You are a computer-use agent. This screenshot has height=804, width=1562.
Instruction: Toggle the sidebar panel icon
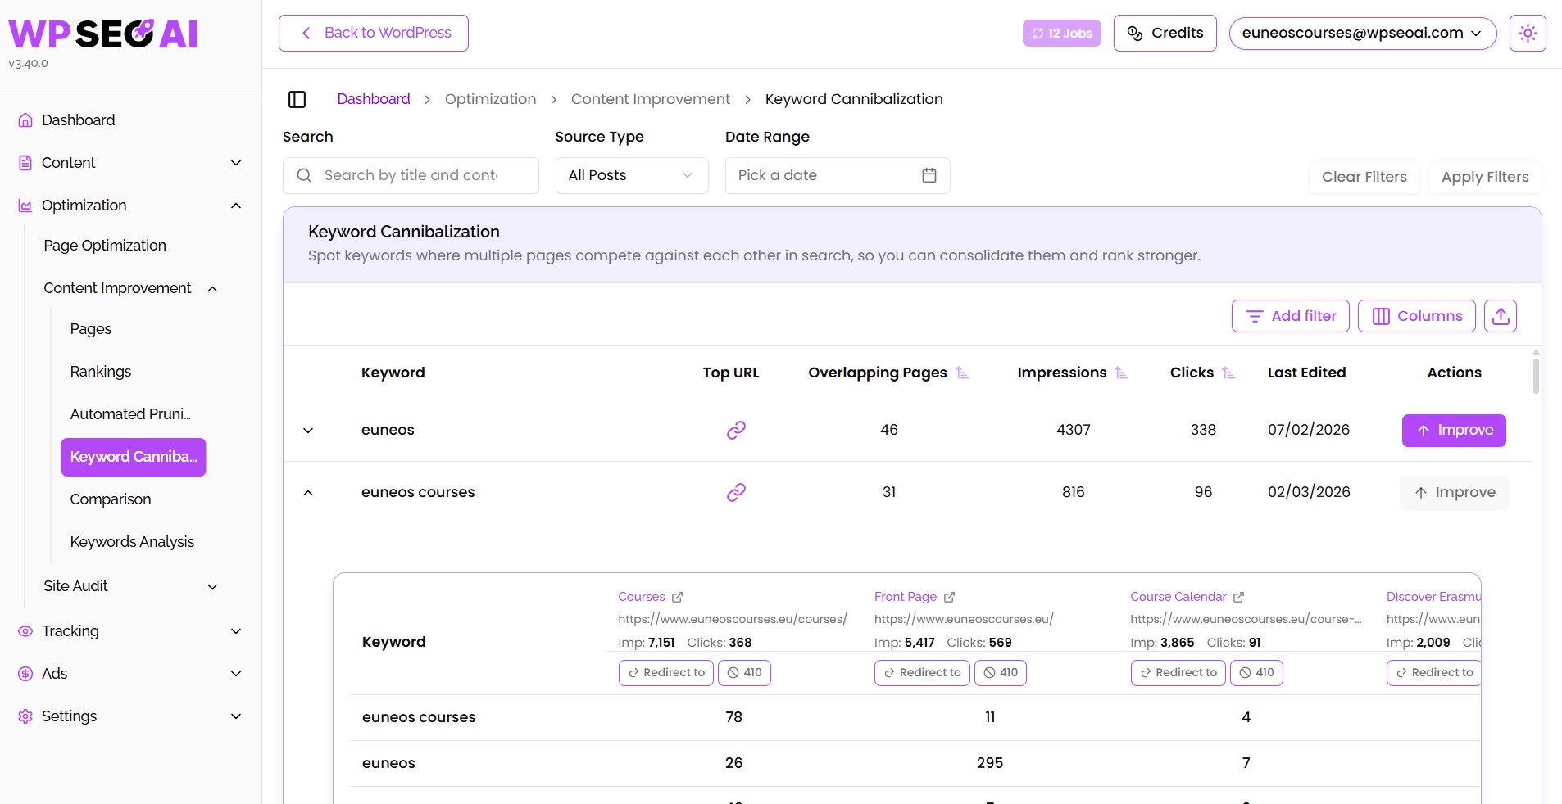tap(297, 99)
